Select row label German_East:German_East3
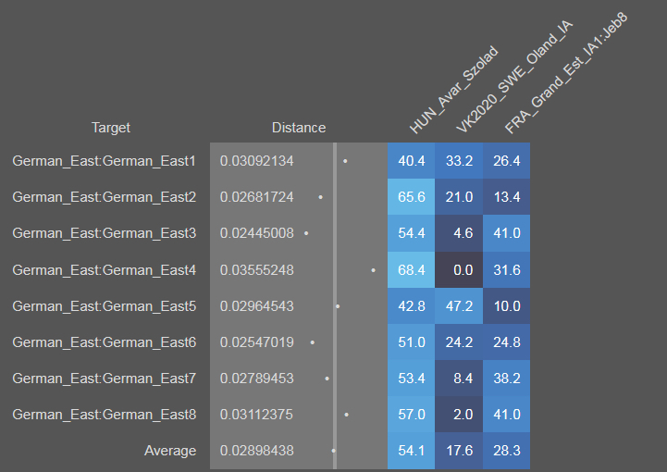667x472 pixels. (104, 233)
